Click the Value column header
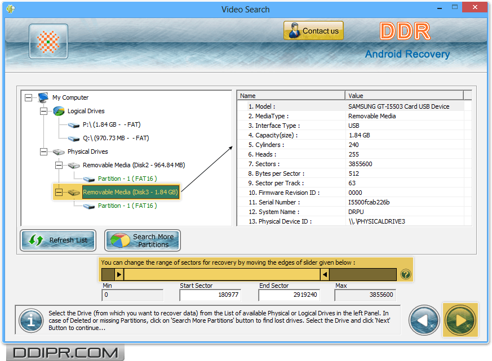This screenshot has width=492, height=361. tap(404, 96)
